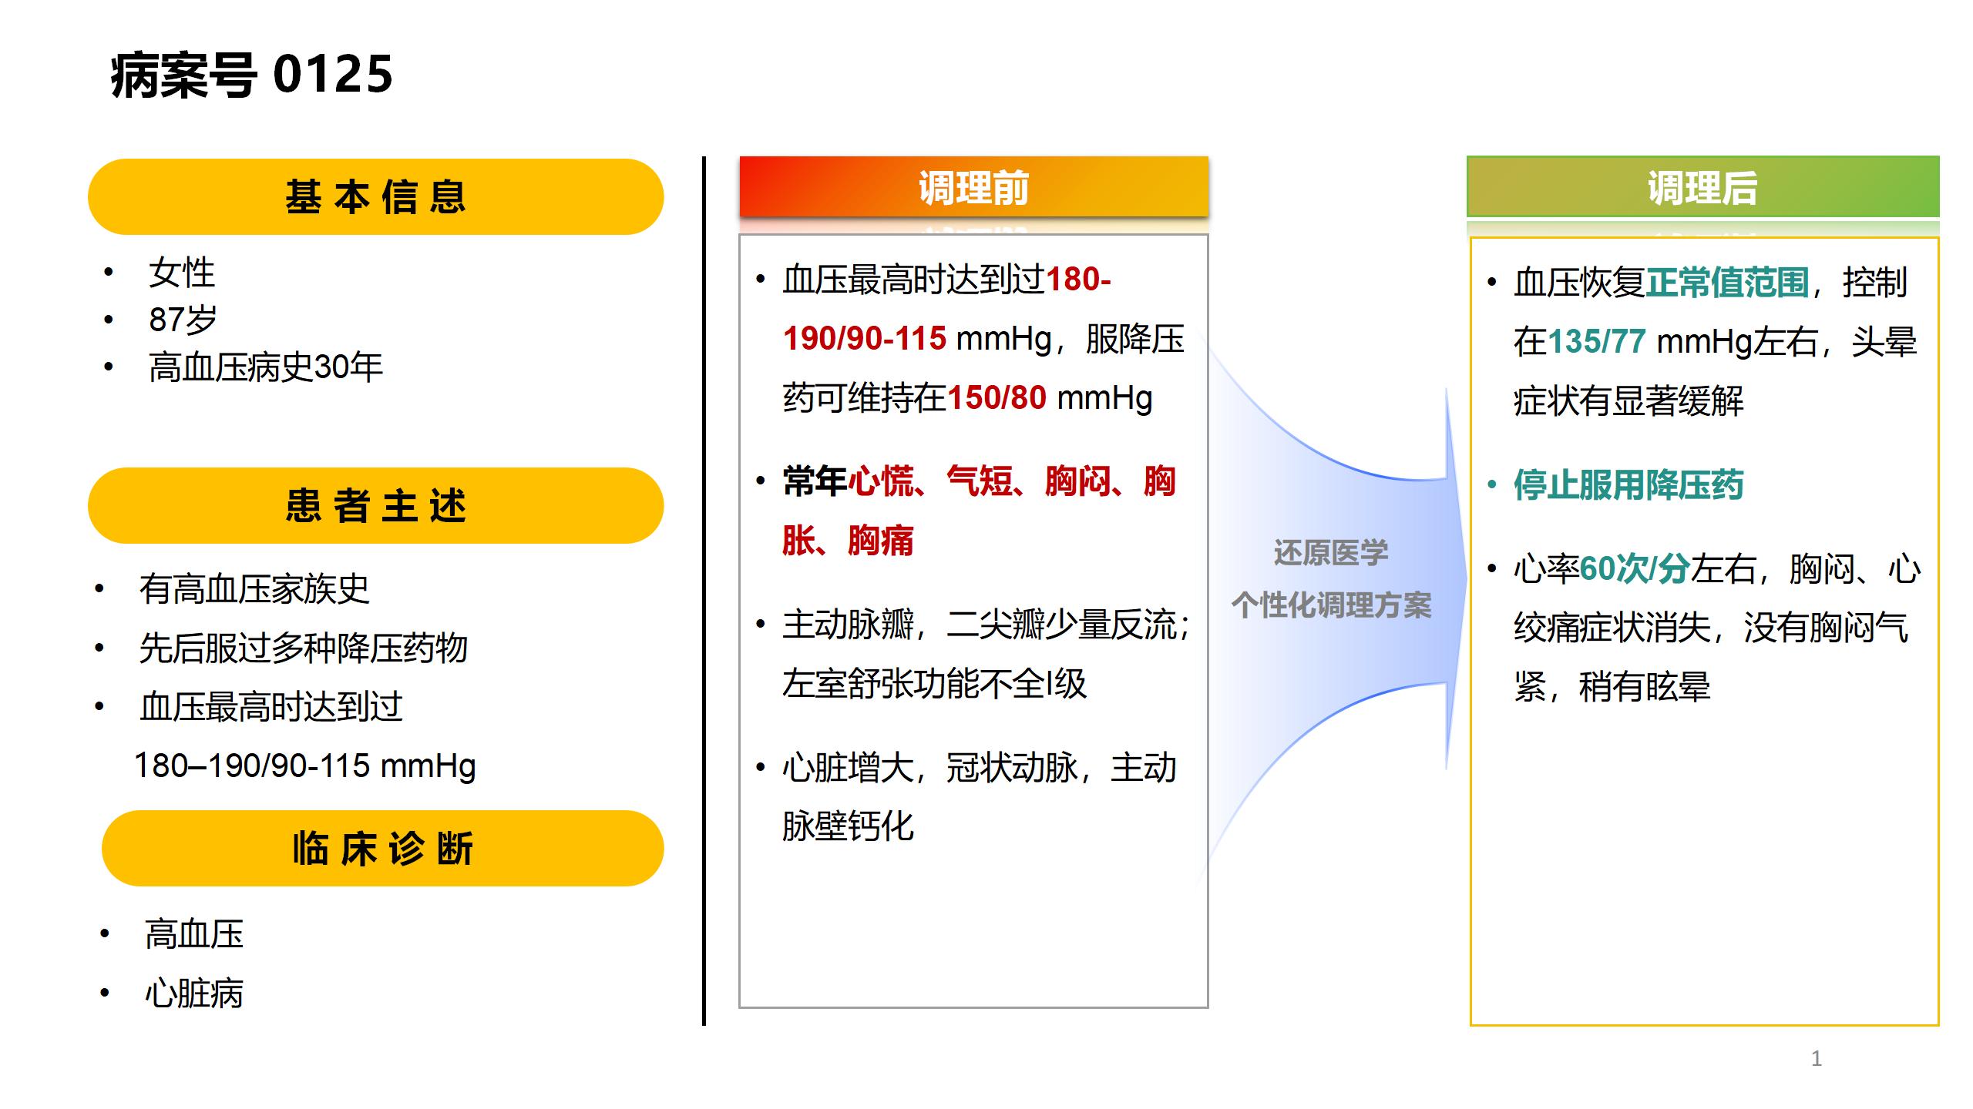Click the slide page number 1
The height and width of the screenshot is (1109, 1973).
pyautogui.click(x=1817, y=1058)
